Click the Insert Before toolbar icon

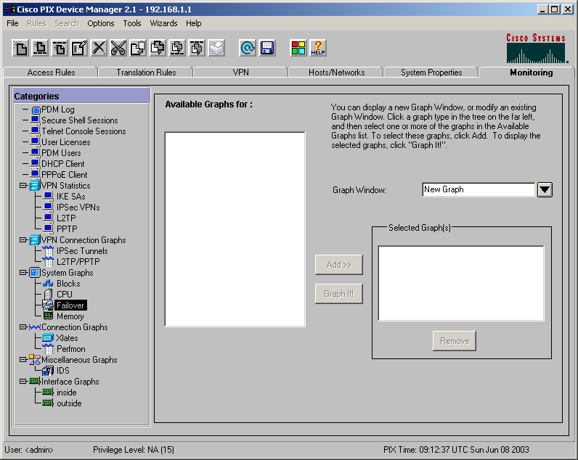pos(40,48)
